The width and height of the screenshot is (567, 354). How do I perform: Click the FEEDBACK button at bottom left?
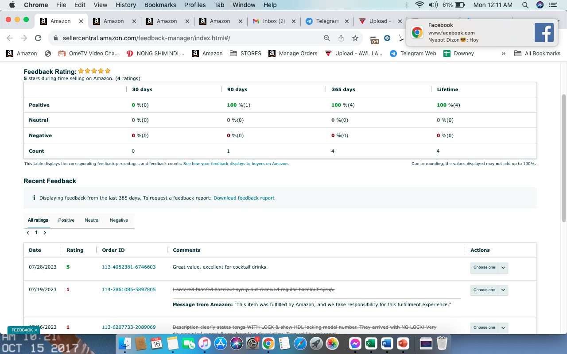(x=23, y=330)
